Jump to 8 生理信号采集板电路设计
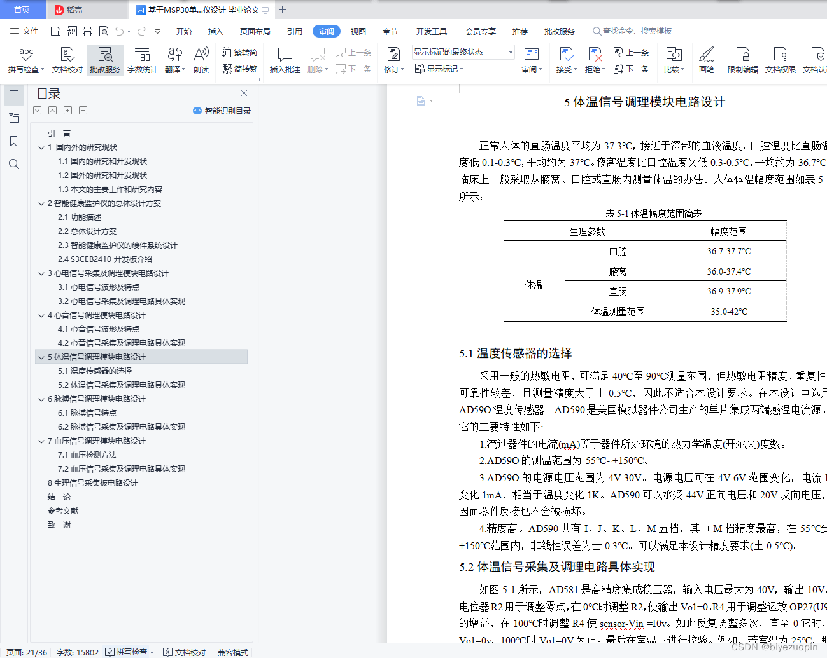The width and height of the screenshot is (827, 658). 93,483
